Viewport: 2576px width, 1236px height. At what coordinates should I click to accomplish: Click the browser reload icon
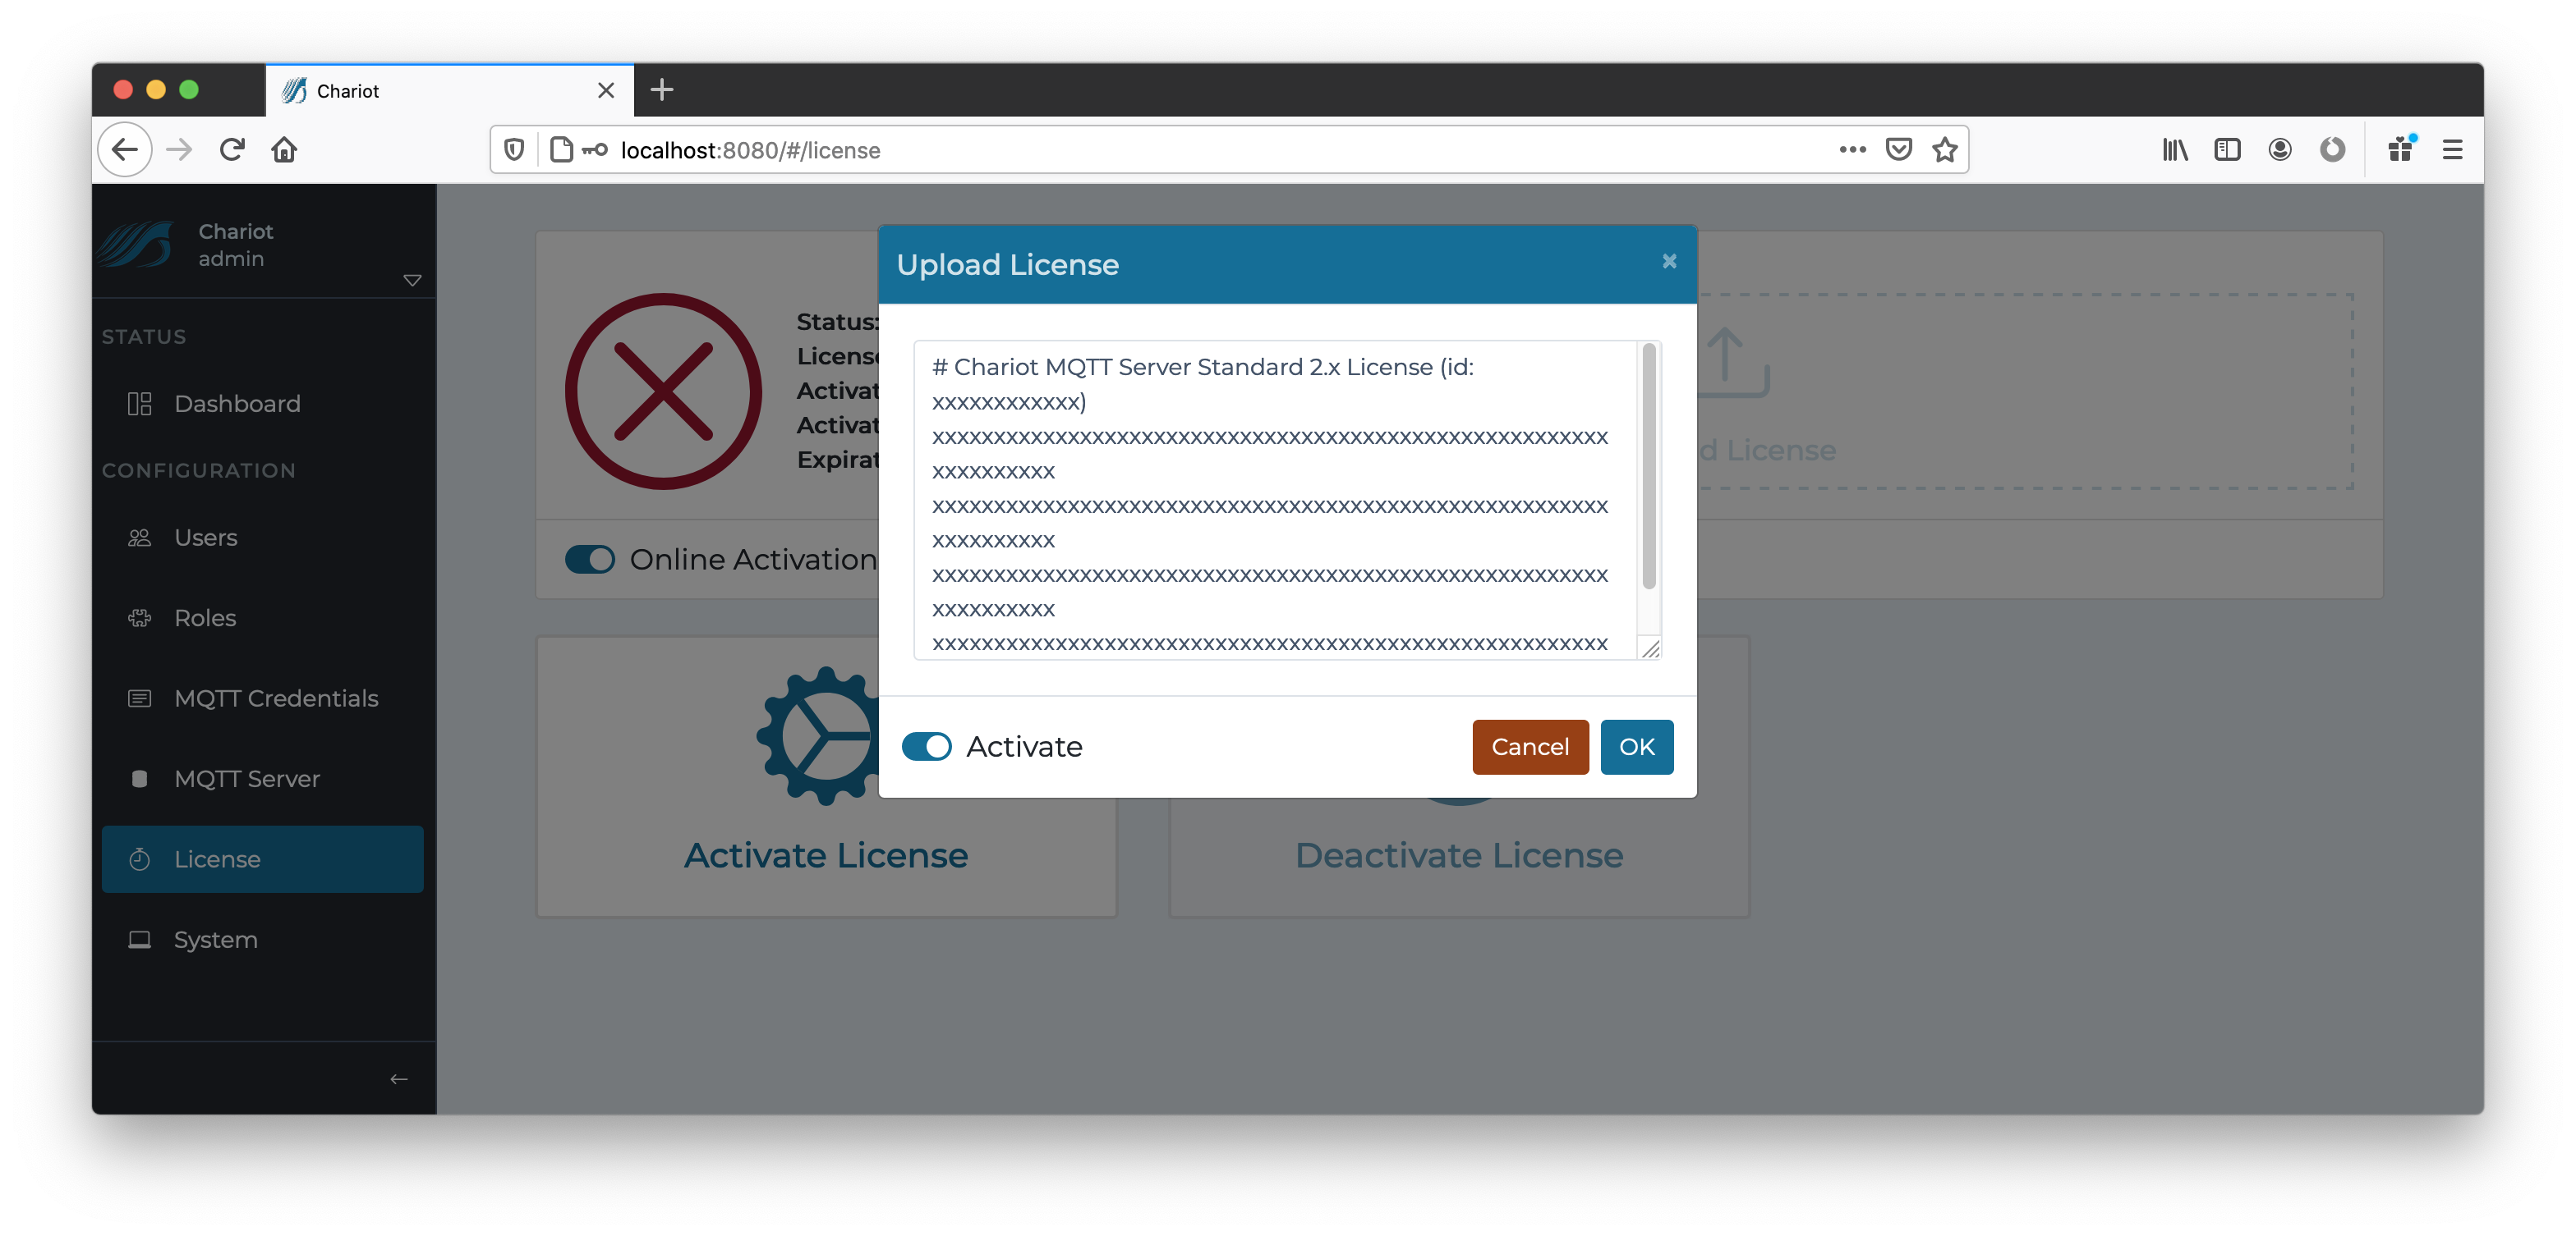pos(232,150)
